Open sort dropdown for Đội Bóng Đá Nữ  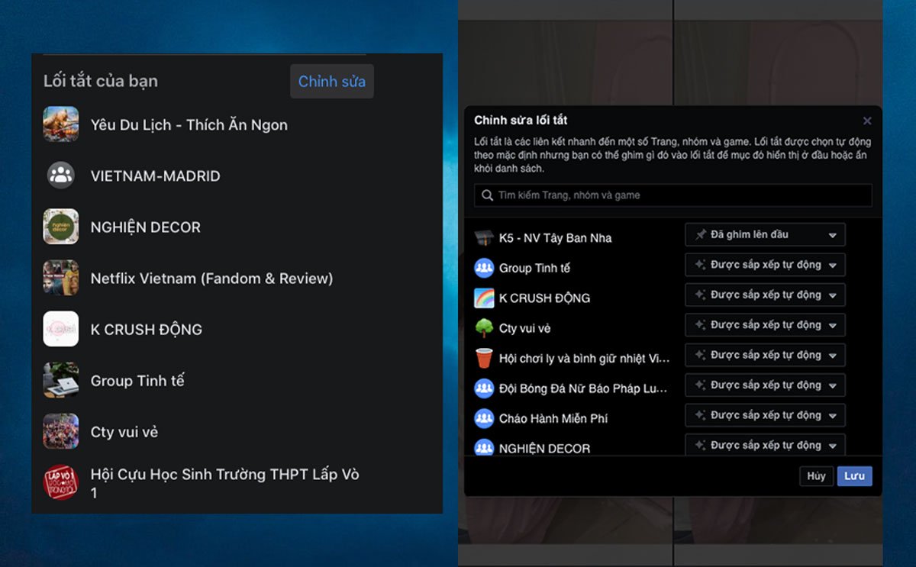pos(765,385)
